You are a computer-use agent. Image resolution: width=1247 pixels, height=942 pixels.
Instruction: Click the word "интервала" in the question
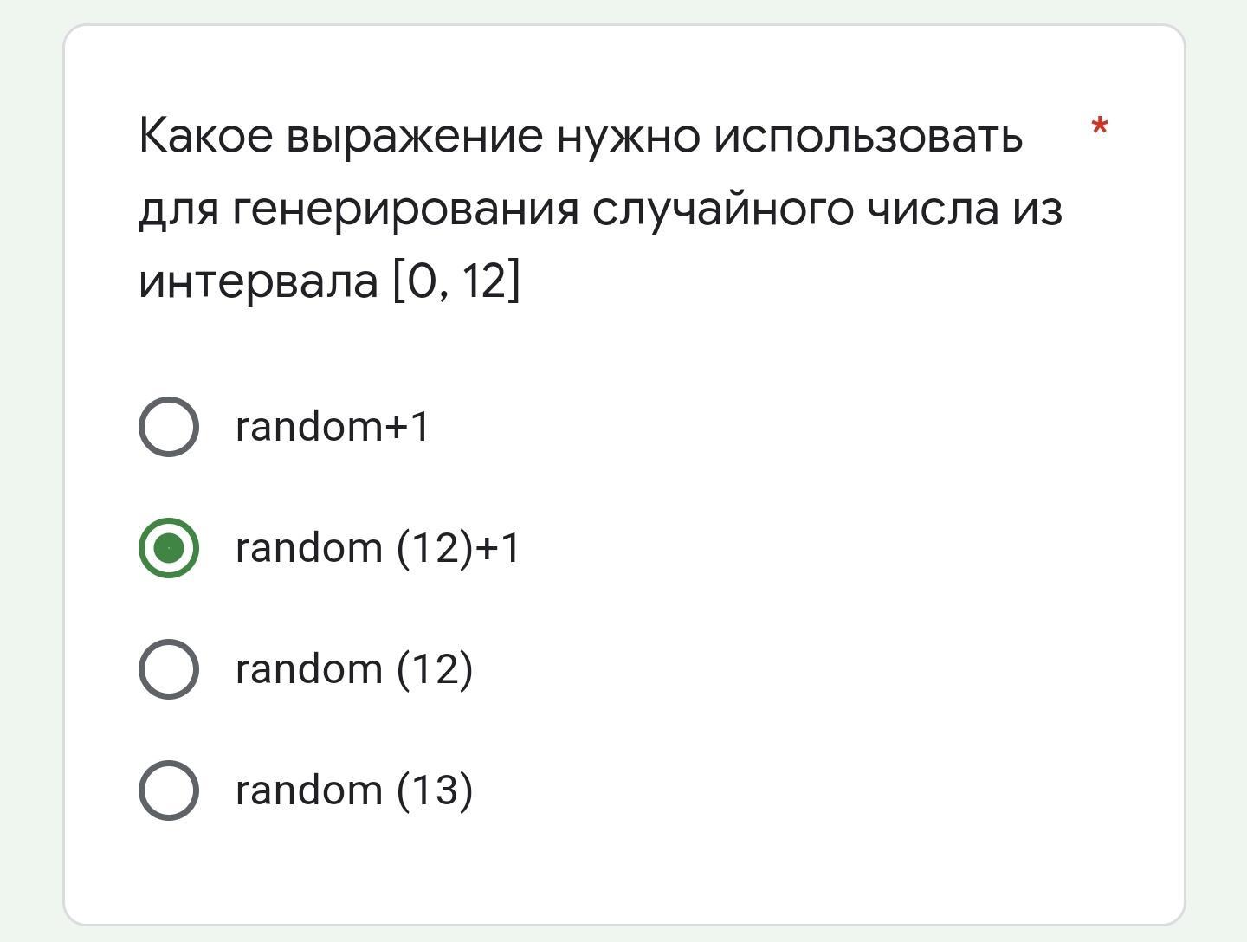coord(259,281)
